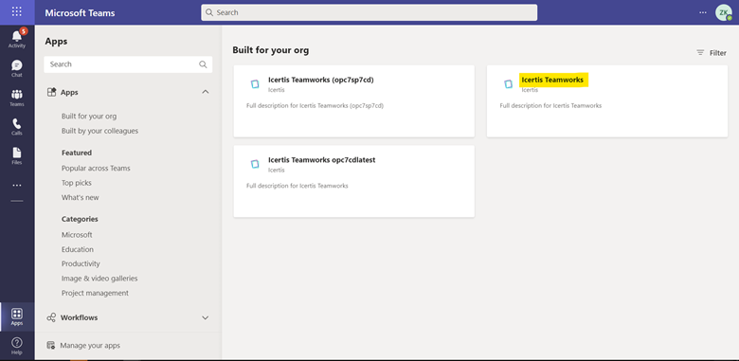This screenshot has height=361, width=739.
Task: Select the Microsoft category
Action: click(x=77, y=235)
